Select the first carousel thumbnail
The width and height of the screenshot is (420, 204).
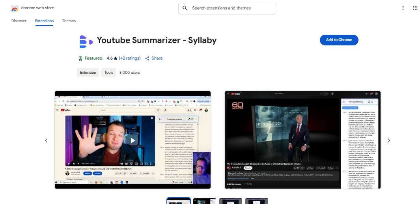[179, 201]
